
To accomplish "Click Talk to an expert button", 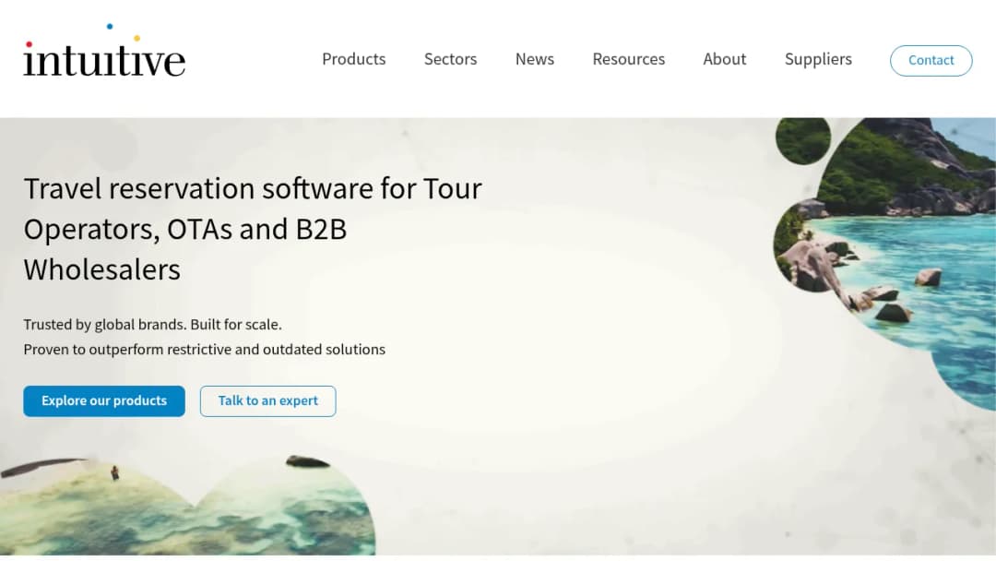I will (x=268, y=400).
